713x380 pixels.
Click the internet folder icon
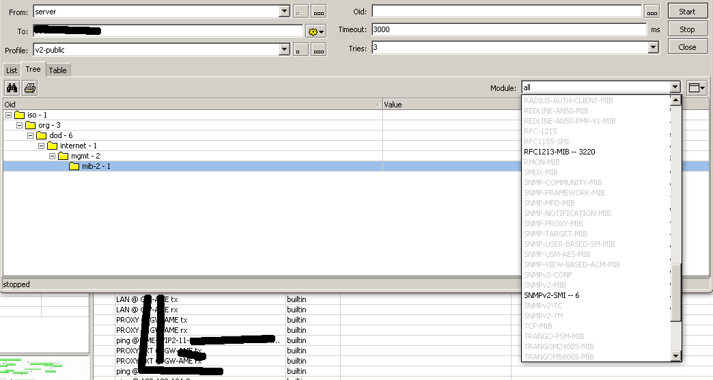53,146
